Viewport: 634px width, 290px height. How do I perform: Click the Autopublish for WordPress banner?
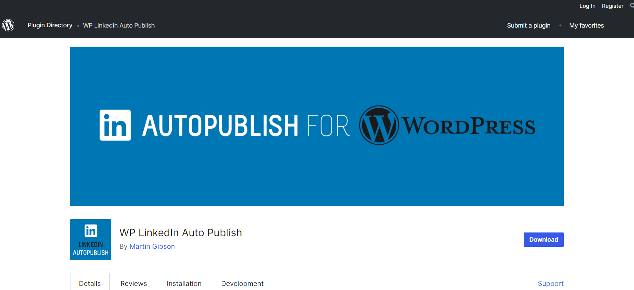[317, 126]
